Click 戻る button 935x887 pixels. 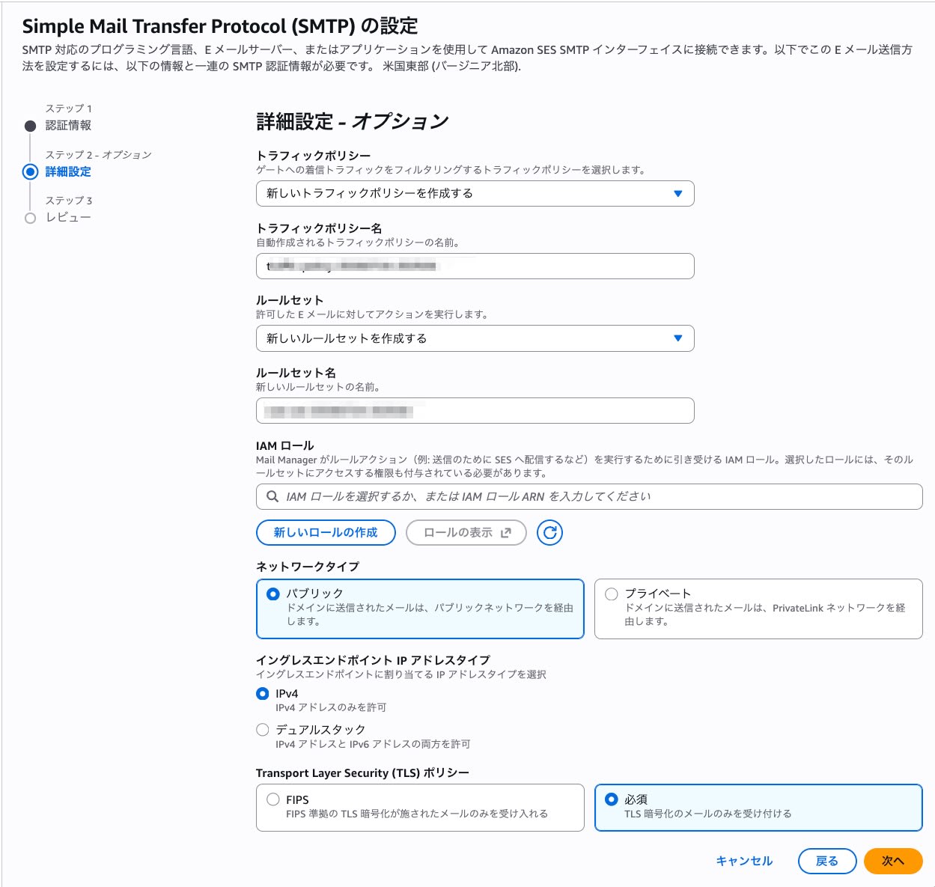[827, 861]
